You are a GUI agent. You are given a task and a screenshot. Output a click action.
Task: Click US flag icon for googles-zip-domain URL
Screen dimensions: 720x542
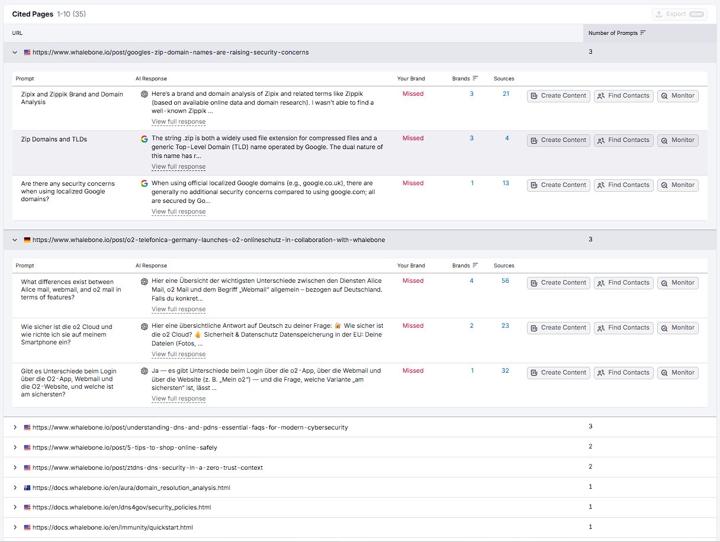pos(27,52)
